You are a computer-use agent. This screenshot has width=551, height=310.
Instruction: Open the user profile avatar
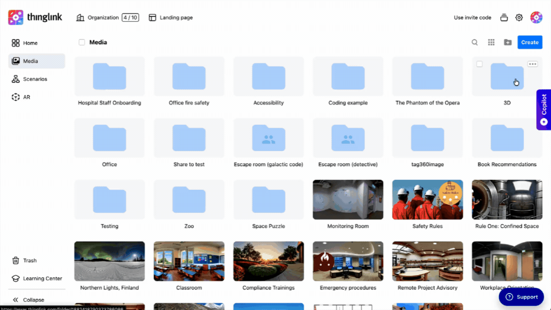tap(536, 17)
